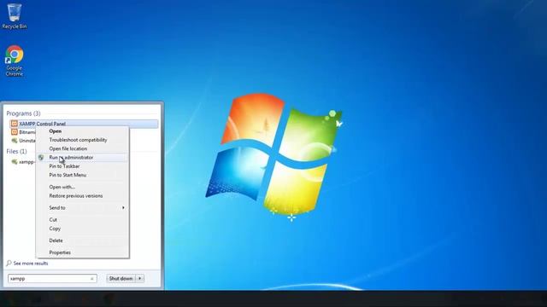Click the XAMPP Control Panel result text

coord(42,124)
